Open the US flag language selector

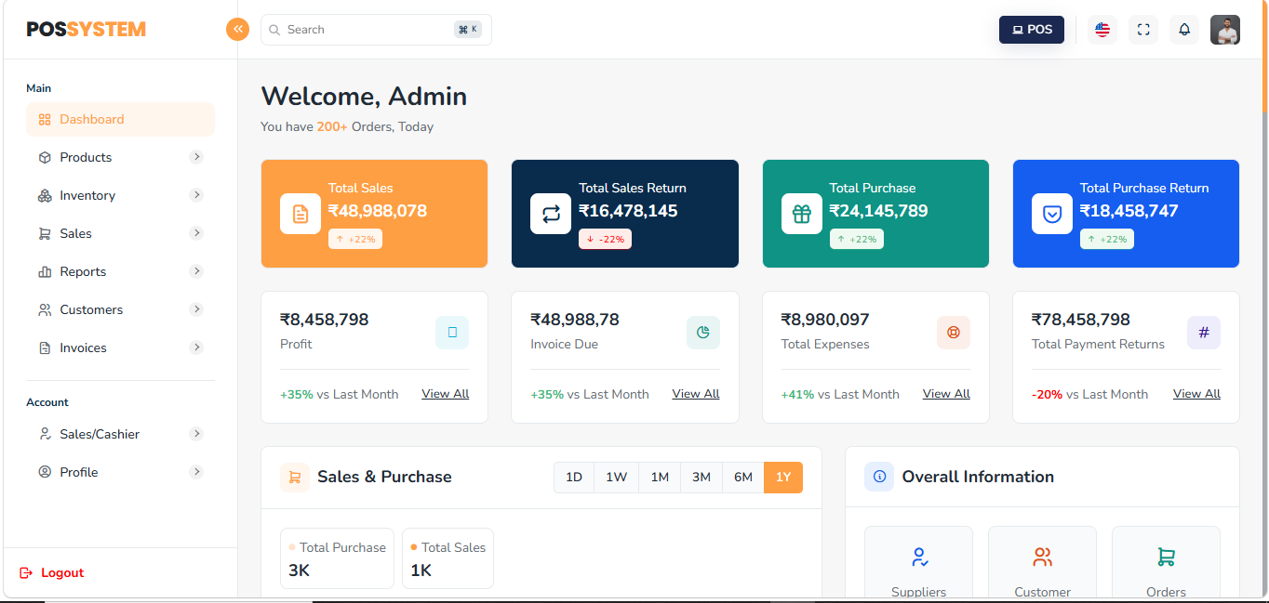coord(1102,30)
